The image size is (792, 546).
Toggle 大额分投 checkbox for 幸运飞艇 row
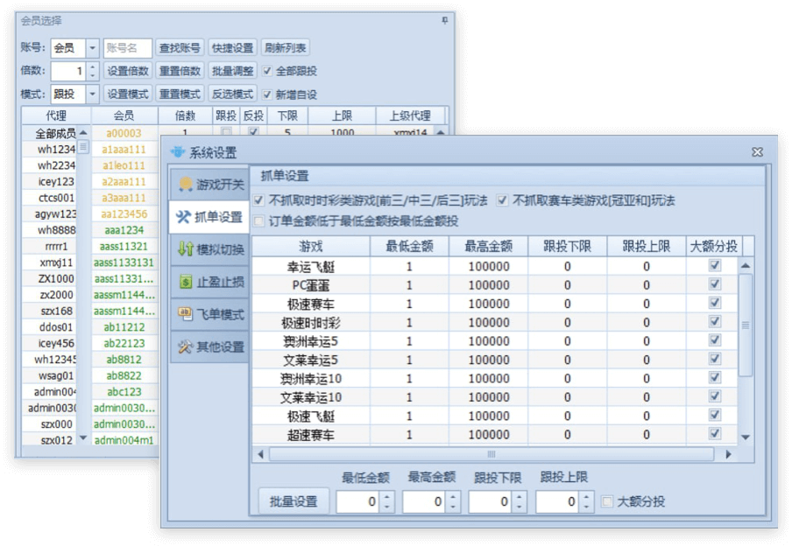(x=714, y=265)
